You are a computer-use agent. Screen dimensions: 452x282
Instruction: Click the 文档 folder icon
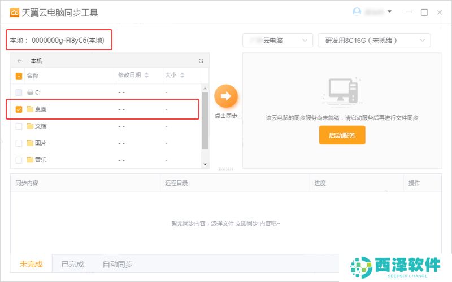(30, 126)
